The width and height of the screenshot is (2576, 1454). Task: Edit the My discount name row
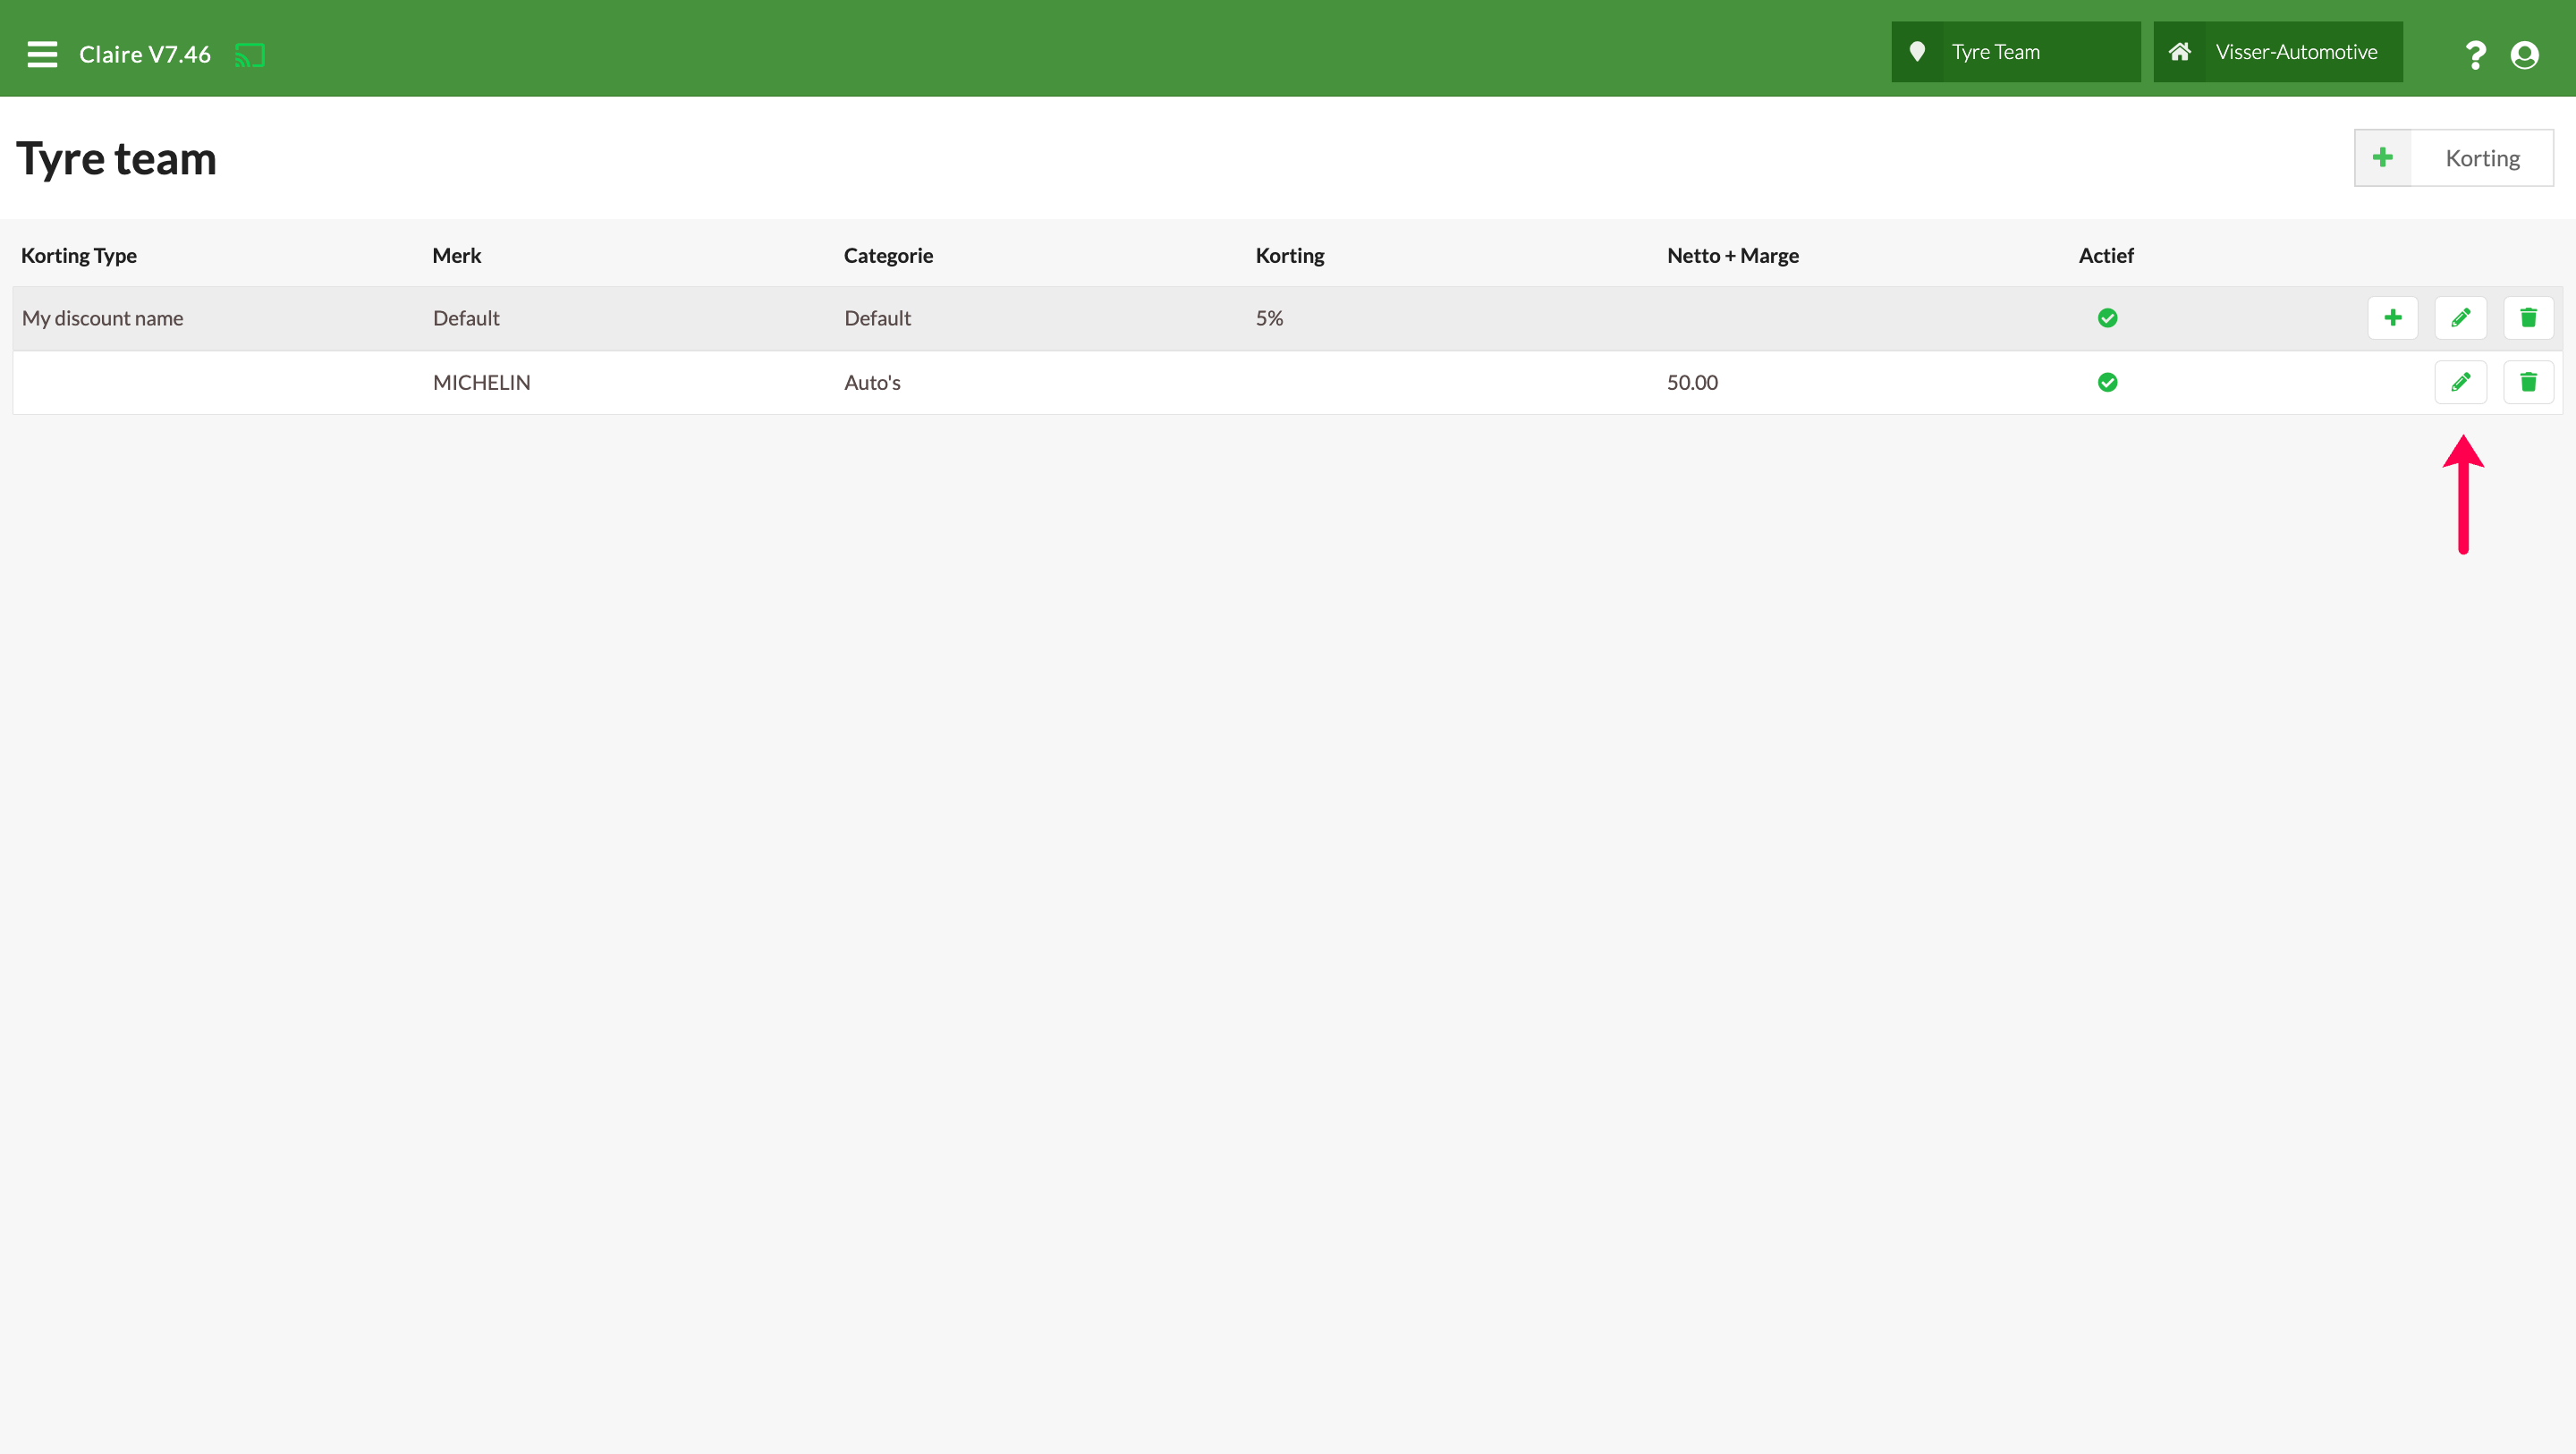click(x=2461, y=318)
